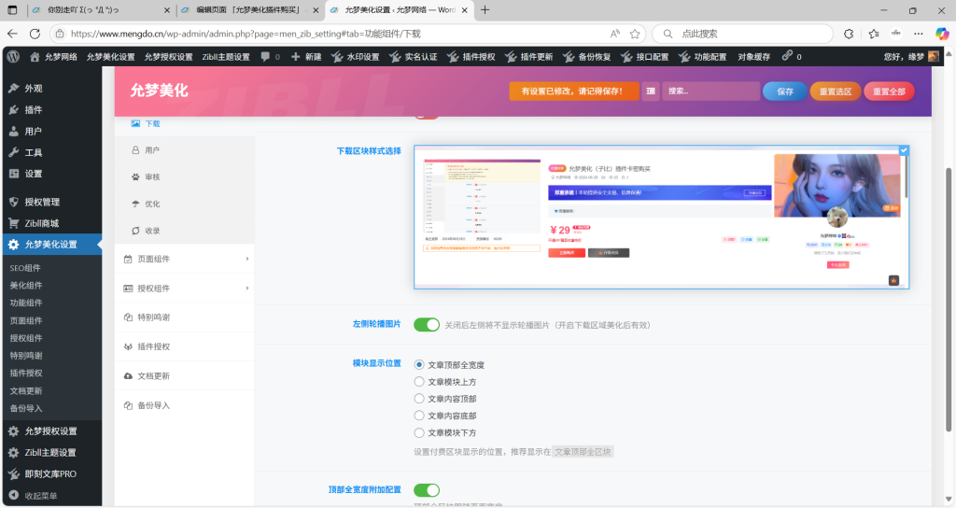Screen dimensions: 956x508
Task: Click the 保存 save button
Action: [784, 92]
